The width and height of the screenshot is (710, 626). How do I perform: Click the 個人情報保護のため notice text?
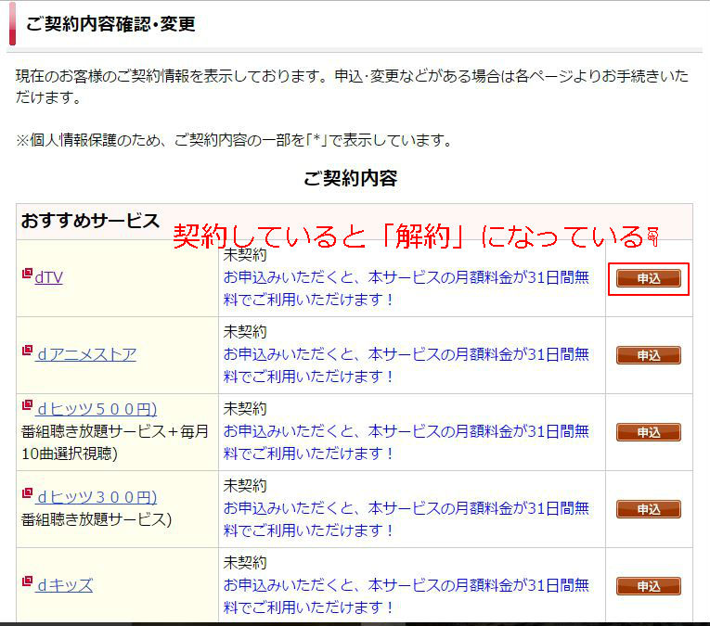(234, 140)
